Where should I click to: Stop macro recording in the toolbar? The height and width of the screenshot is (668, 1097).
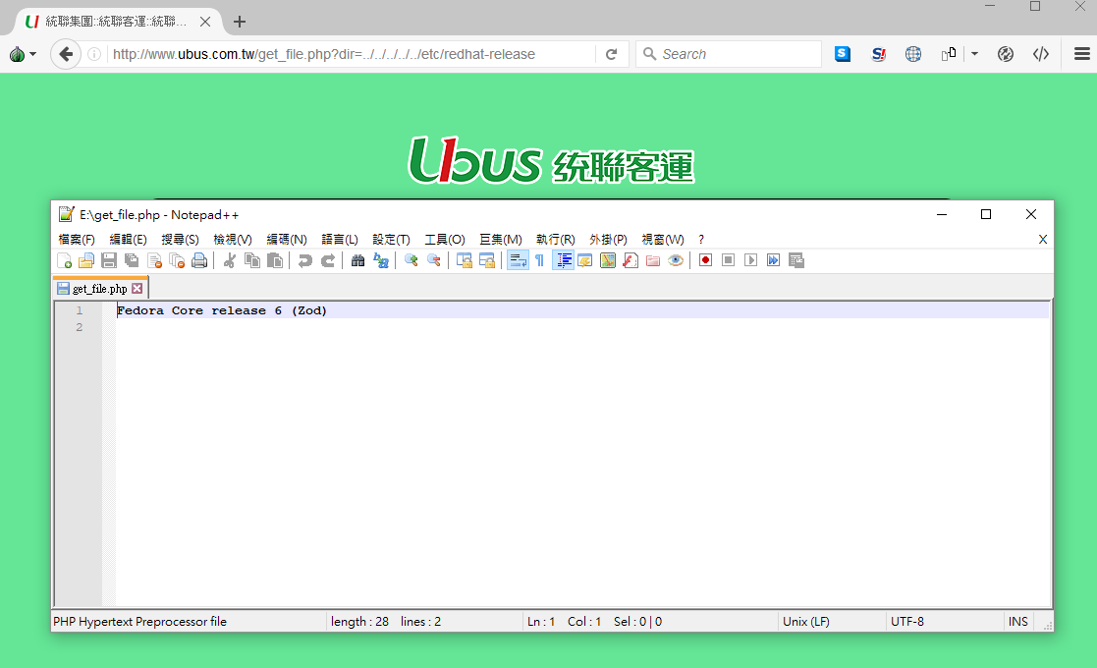pyautogui.click(x=729, y=261)
